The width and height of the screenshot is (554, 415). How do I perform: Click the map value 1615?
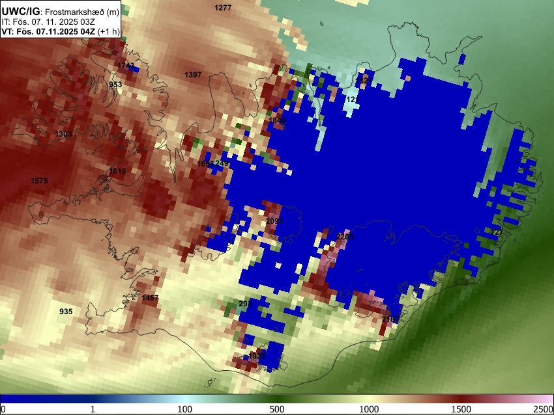[118, 171]
